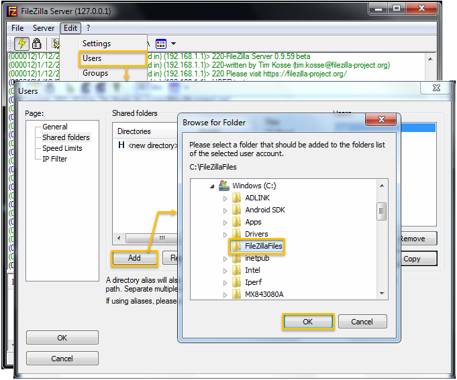Click selected blue row in Users list
Image resolution: width=457 pixels, height=380 pixels.
pyautogui.click(x=419, y=127)
